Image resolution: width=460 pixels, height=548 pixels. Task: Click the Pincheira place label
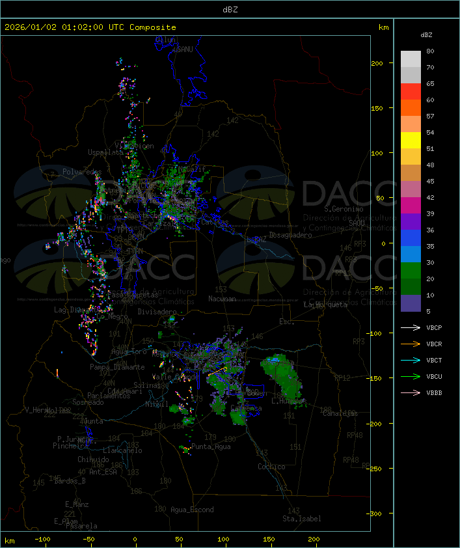click(x=70, y=446)
